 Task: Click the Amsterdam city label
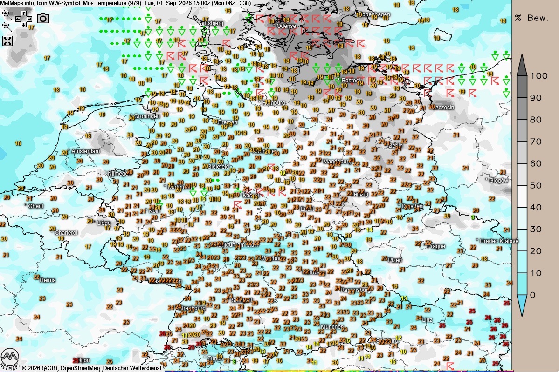(x=86, y=151)
